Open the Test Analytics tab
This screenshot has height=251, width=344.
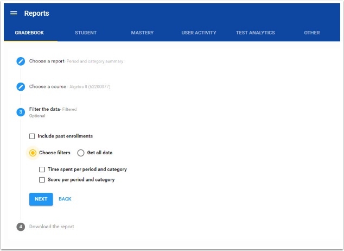point(255,33)
